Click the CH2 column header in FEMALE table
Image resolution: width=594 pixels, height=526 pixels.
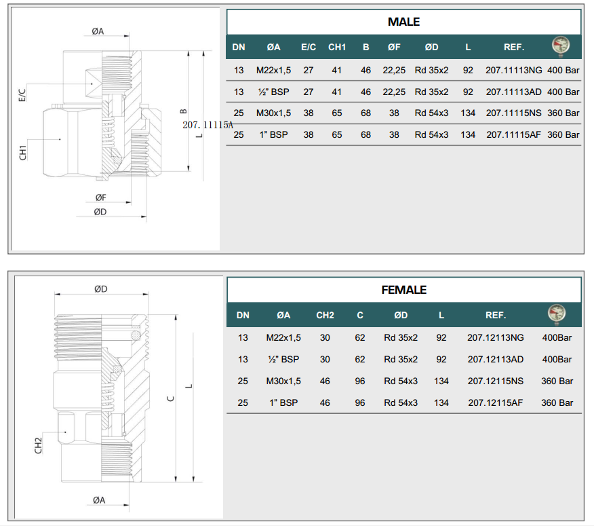[x=325, y=316]
